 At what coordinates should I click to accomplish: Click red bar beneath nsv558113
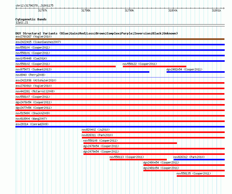[x=138, y=160]
